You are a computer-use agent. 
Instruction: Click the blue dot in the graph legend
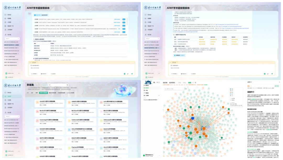pos(231,89)
